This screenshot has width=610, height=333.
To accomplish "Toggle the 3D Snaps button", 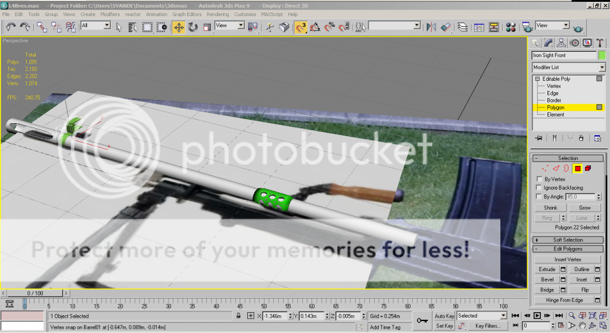I will click(x=301, y=27).
